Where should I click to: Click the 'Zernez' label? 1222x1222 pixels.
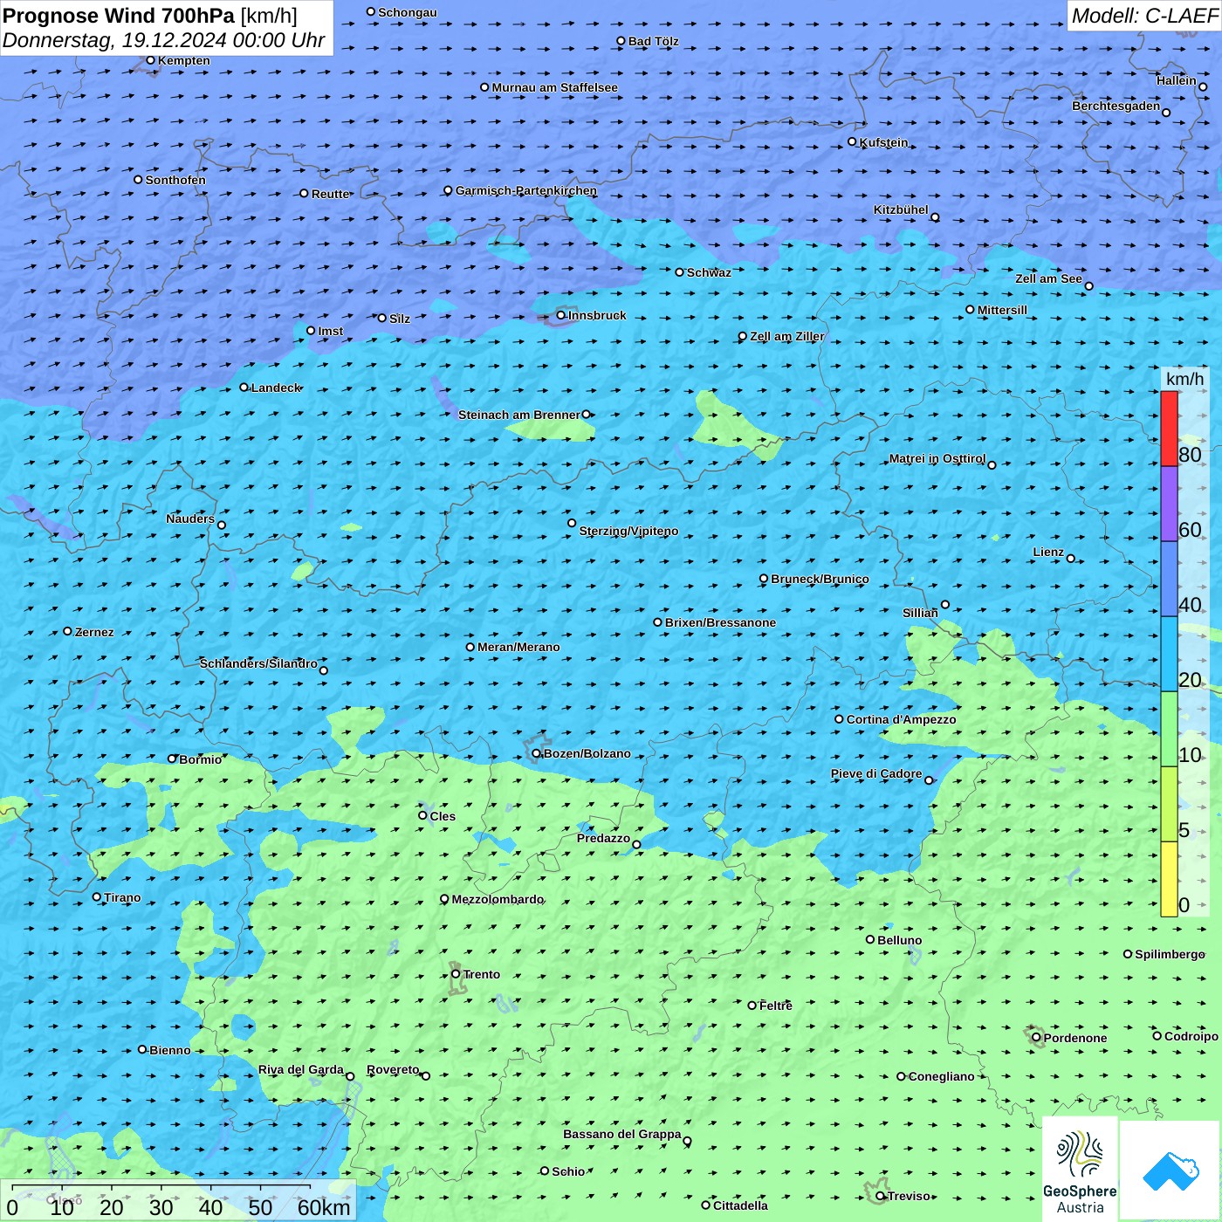click(x=94, y=632)
